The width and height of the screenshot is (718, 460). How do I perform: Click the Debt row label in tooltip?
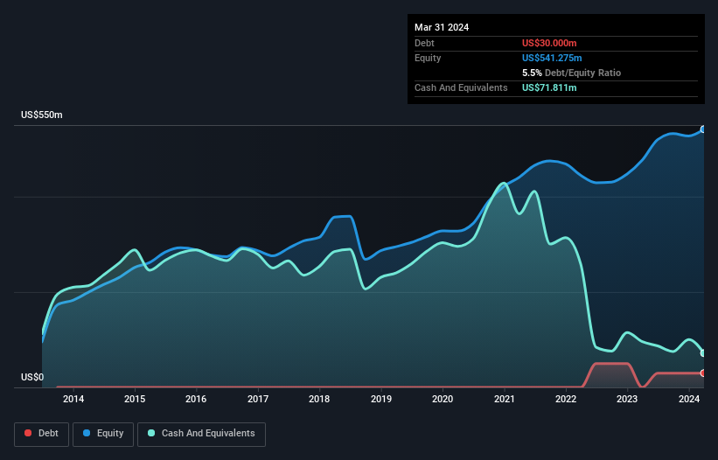(424, 43)
